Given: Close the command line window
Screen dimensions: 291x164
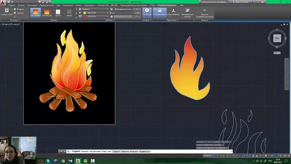Looking at the screenshot, I should (61, 152).
